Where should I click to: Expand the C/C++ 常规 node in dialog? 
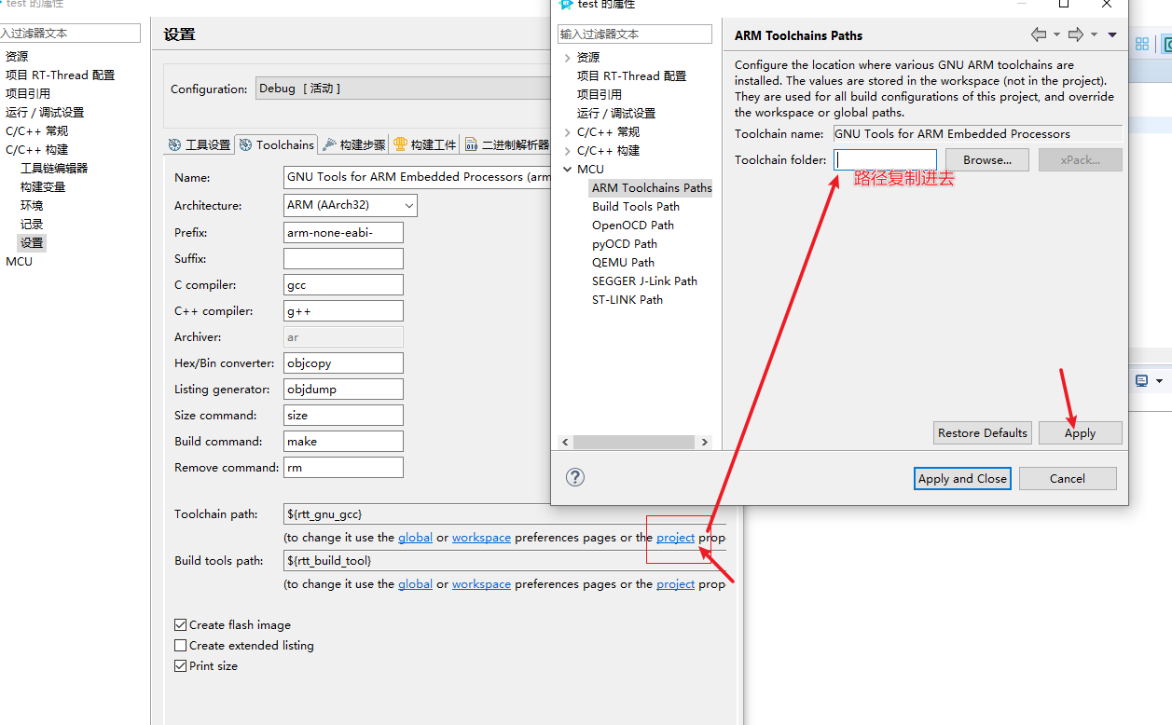(567, 132)
